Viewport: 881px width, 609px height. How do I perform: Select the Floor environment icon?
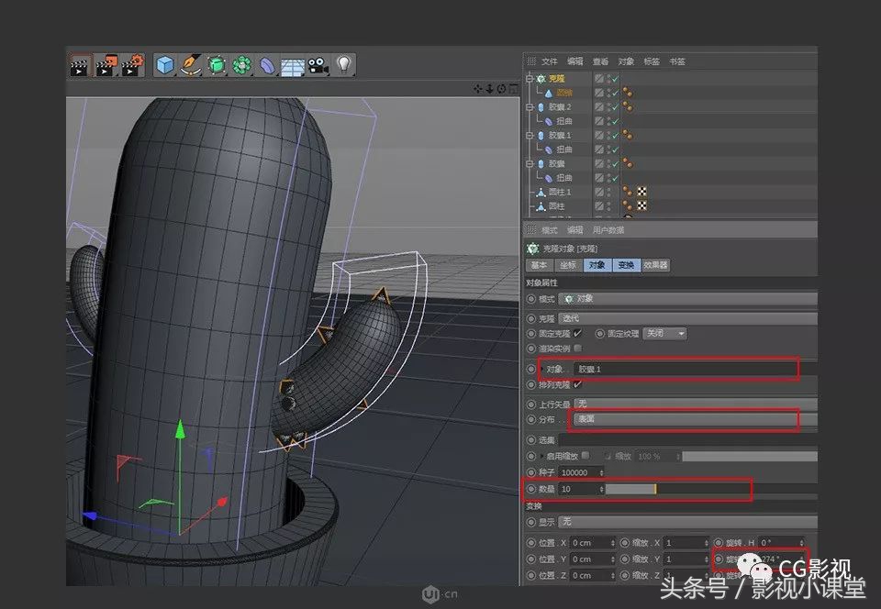293,64
